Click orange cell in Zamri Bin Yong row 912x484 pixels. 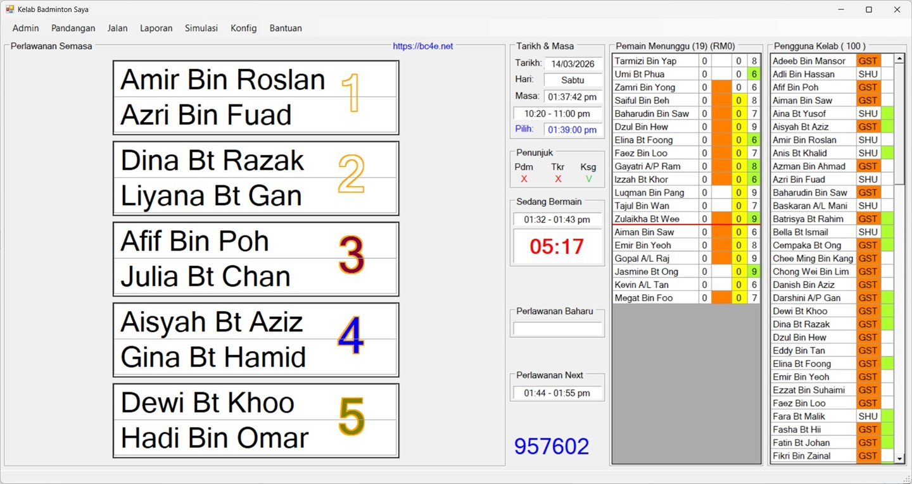click(x=721, y=87)
